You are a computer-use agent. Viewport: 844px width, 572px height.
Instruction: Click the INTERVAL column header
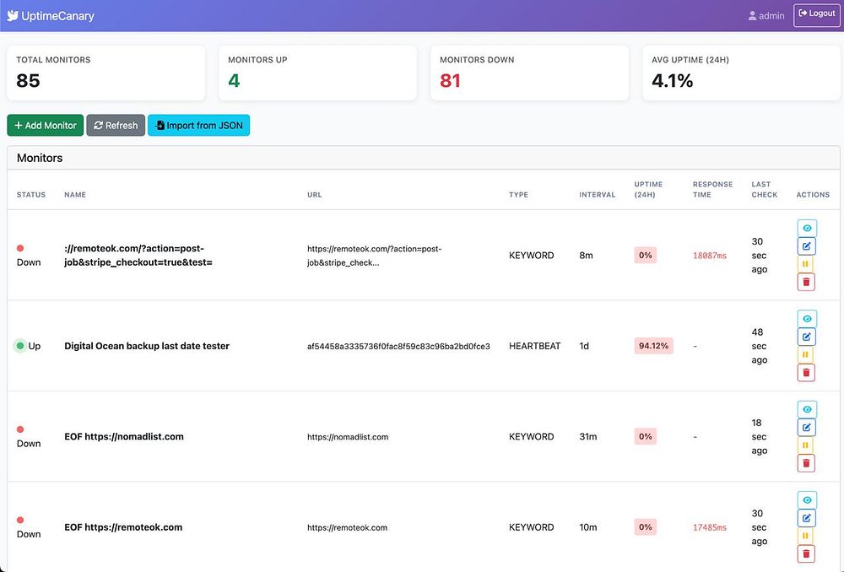click(x=597, y=195)
